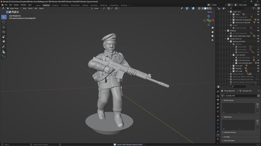261x146 pixels.
Task: Open the Object Data mesh properties tab
Action: click(218, 135)
